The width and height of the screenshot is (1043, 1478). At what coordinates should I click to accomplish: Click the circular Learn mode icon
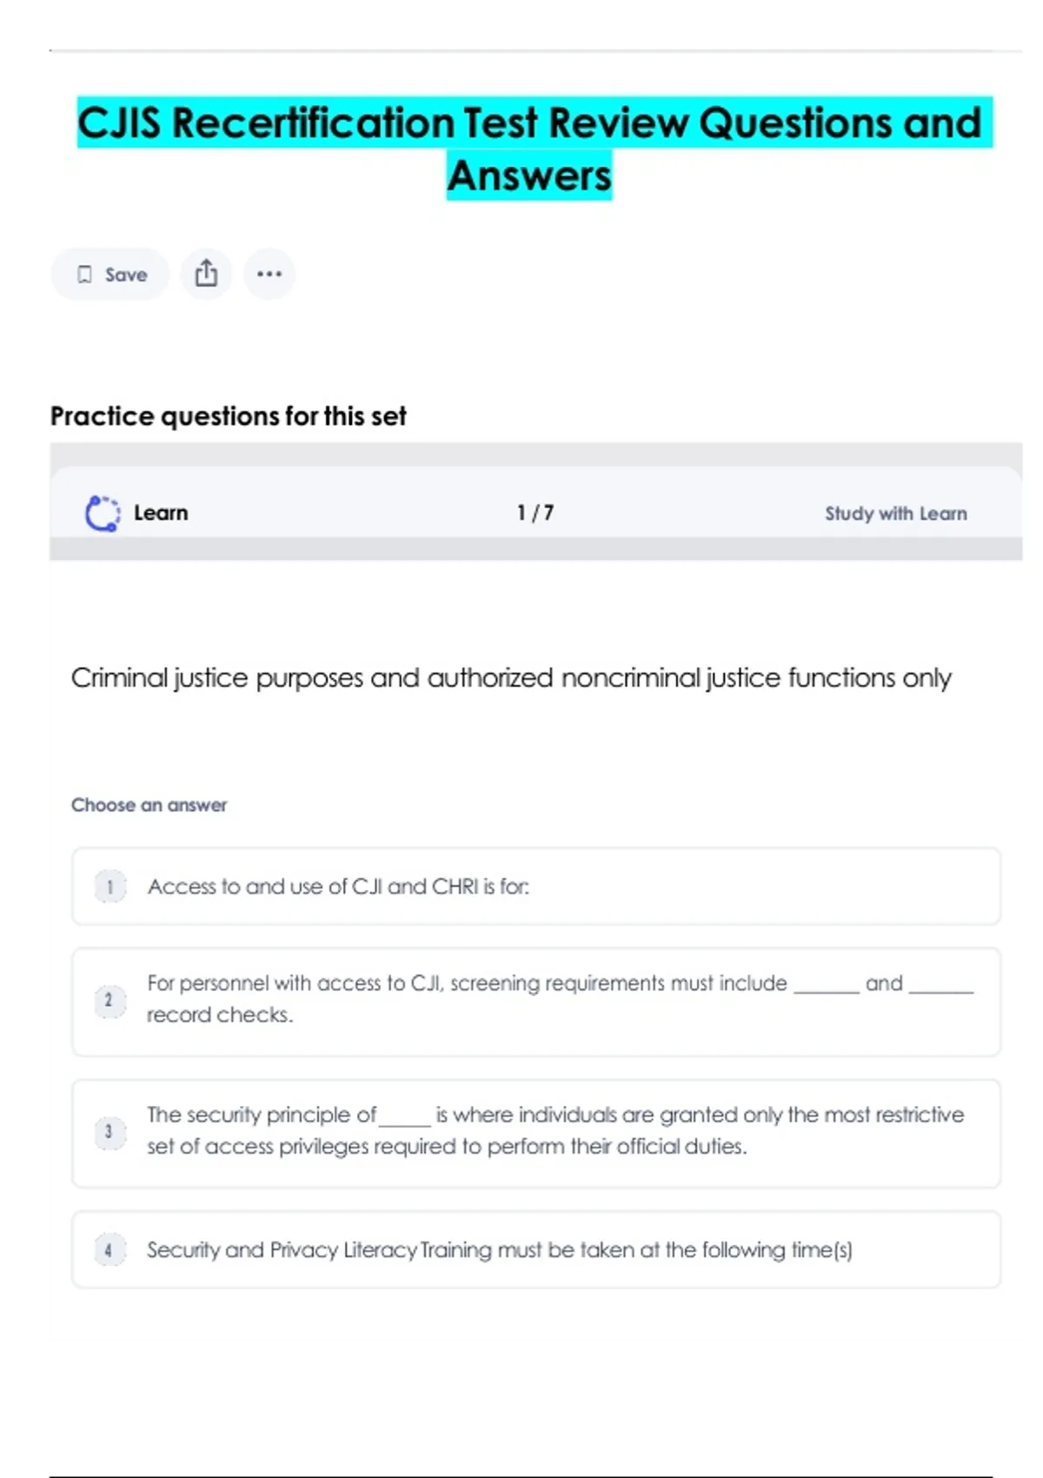(103, 513)
